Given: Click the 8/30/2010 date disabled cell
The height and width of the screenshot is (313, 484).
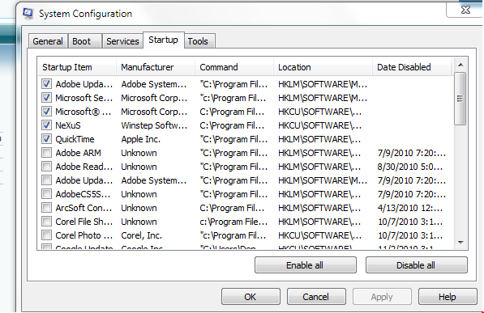Looking at the screenshot, I should click(410, 167).
